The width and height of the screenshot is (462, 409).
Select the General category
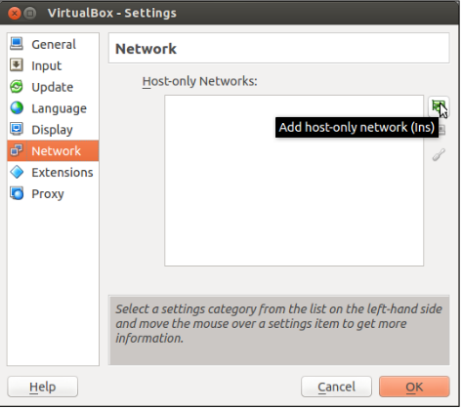pos(53,44)
